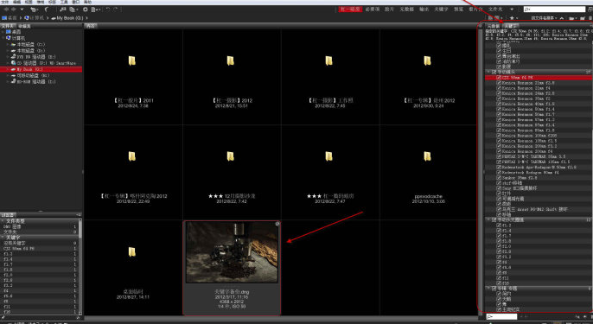The width and height of the screenshot is (593, 324).
Task: Switch to the 必要项 workspace
Action: (372, 10)
